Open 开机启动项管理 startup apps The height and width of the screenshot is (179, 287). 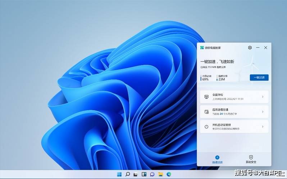[x=234, y=126]
